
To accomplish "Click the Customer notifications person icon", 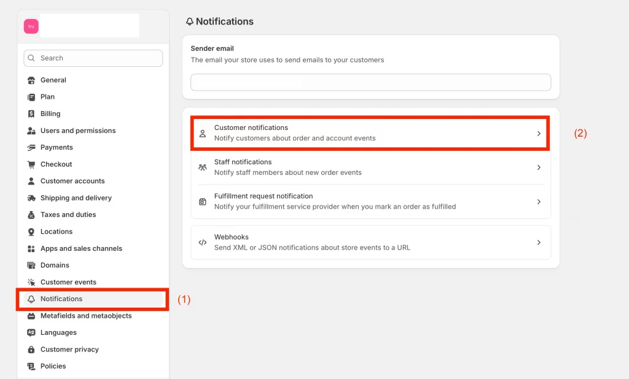I will [203, 134].
